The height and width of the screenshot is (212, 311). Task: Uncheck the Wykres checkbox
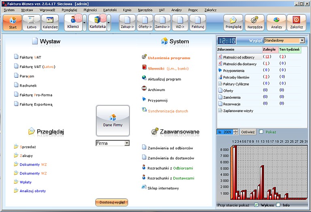[256, 205]
